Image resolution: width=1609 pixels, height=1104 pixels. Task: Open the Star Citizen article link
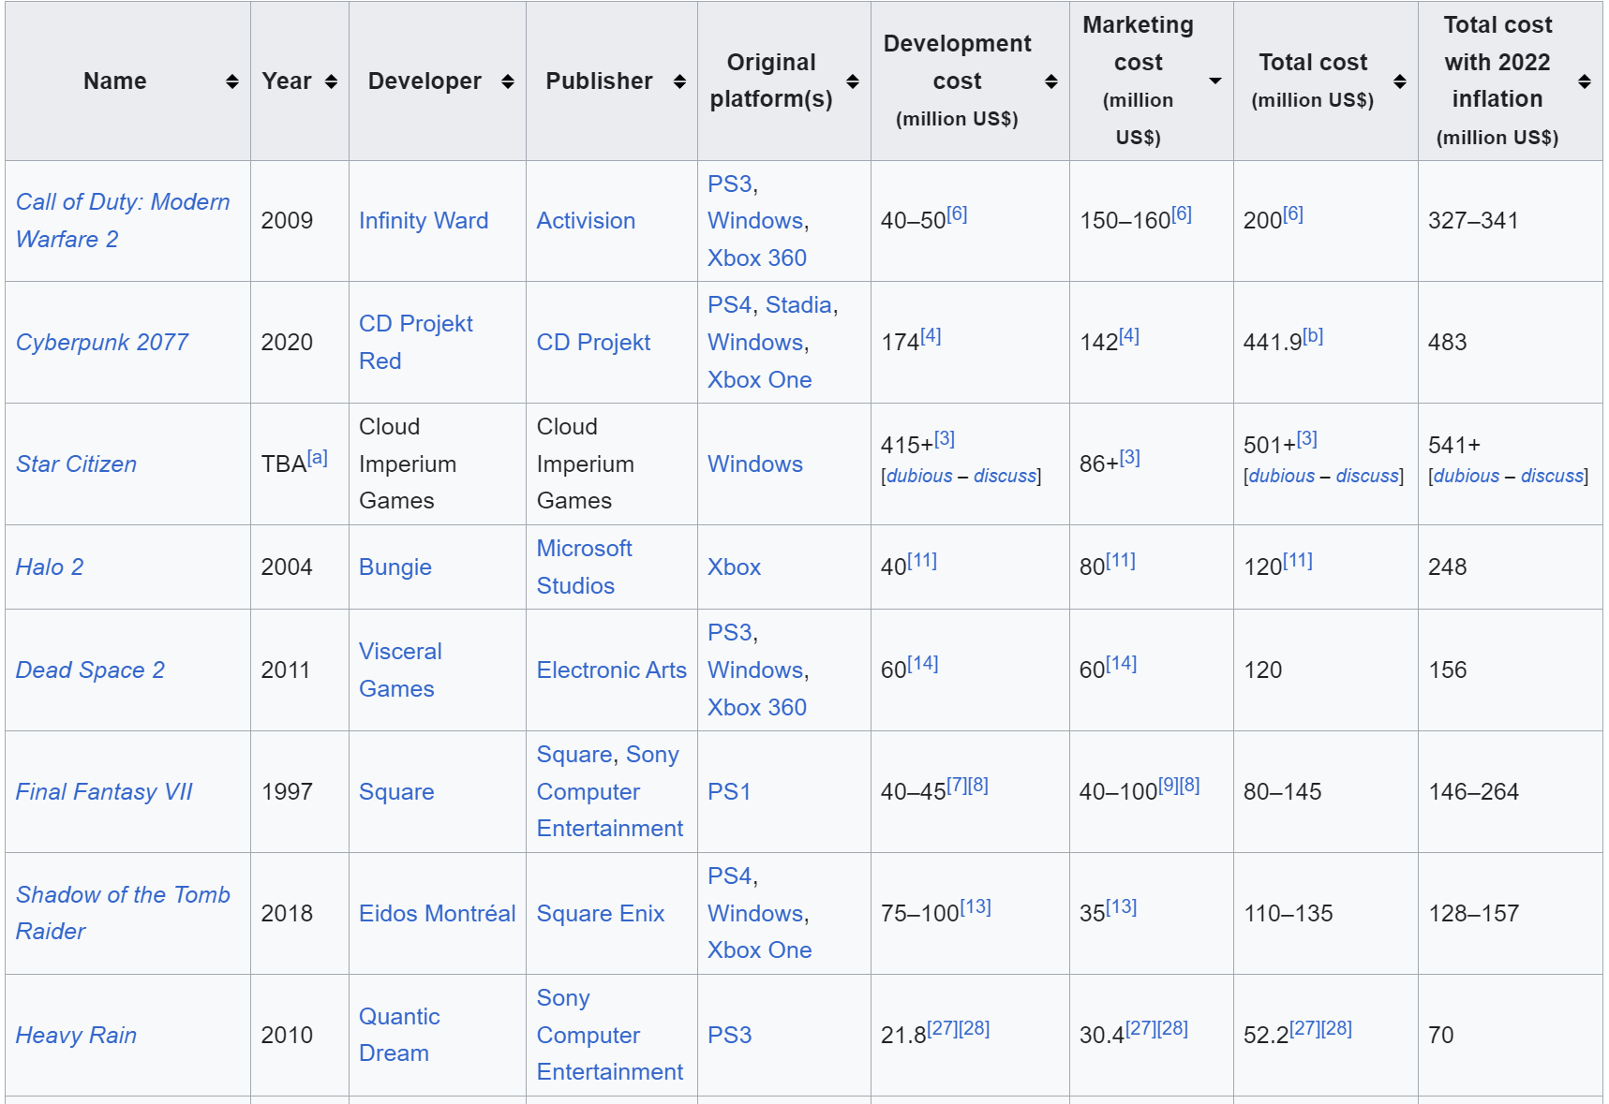click(76, 464)
